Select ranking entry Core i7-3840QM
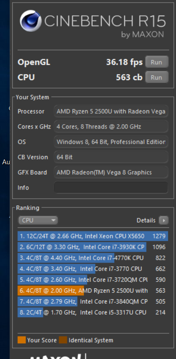 pos(93,301)
